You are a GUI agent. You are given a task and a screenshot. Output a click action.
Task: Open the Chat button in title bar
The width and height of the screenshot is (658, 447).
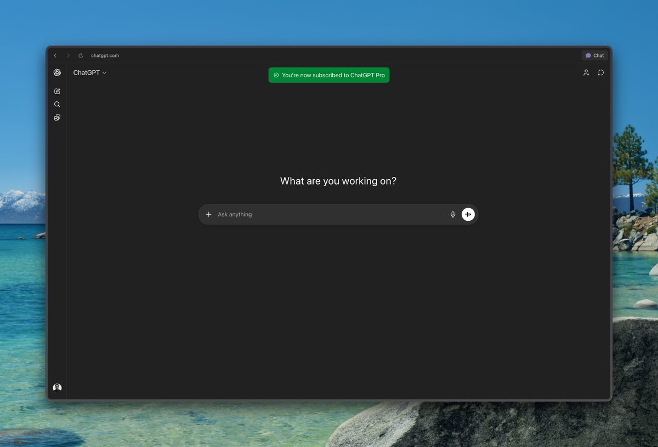594,55
